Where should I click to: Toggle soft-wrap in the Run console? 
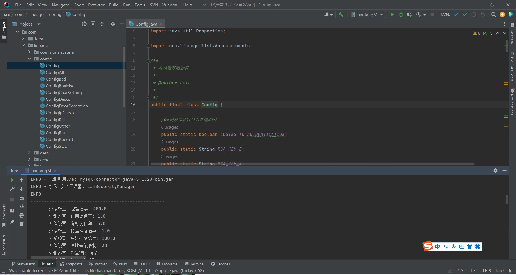point(22,198)
